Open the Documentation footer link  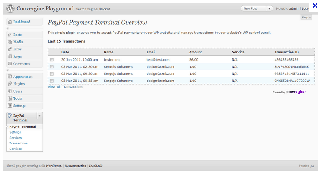point(75,166)
